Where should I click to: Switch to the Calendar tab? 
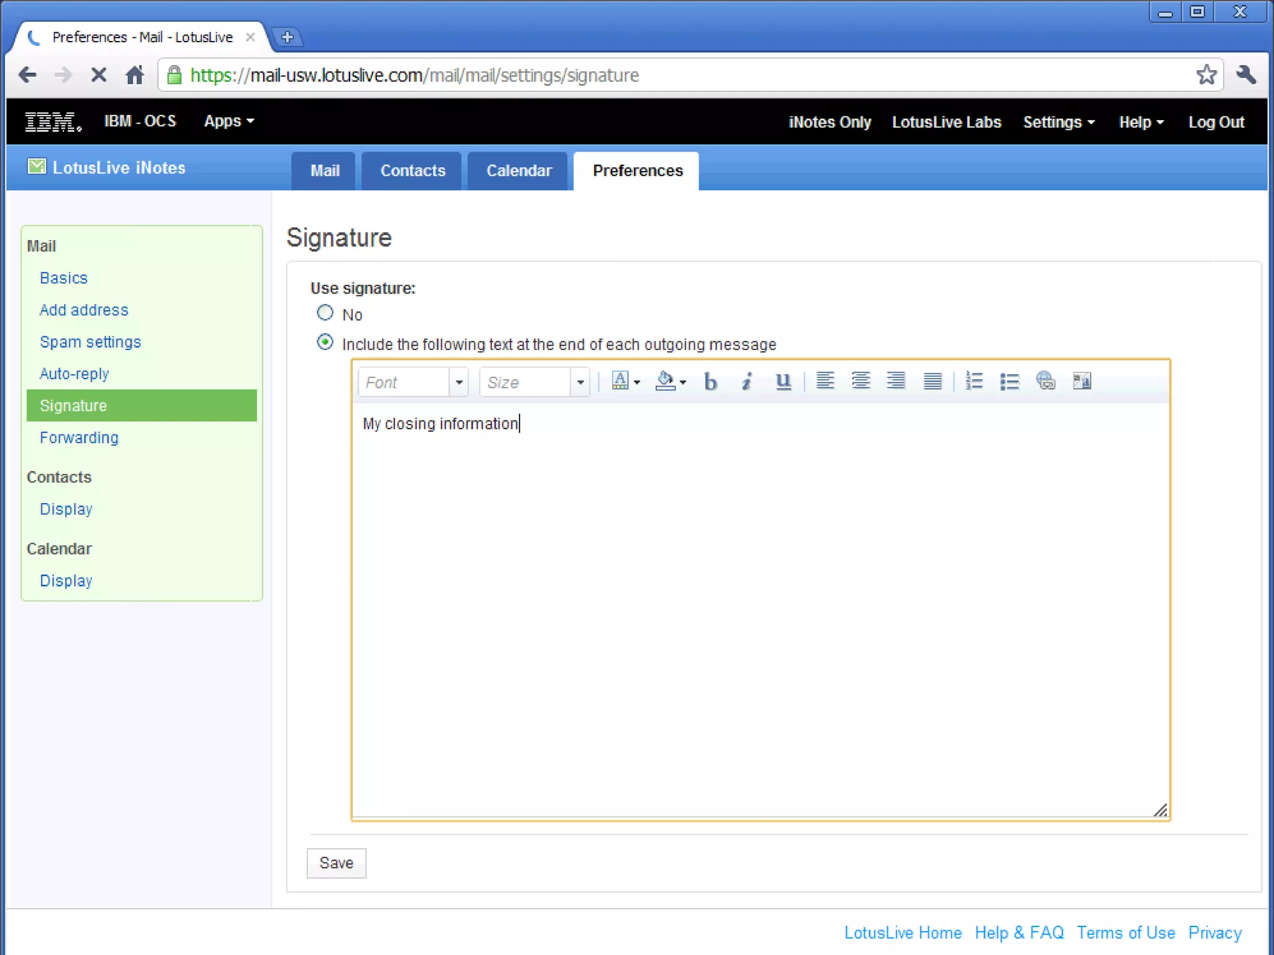[518, 171]
